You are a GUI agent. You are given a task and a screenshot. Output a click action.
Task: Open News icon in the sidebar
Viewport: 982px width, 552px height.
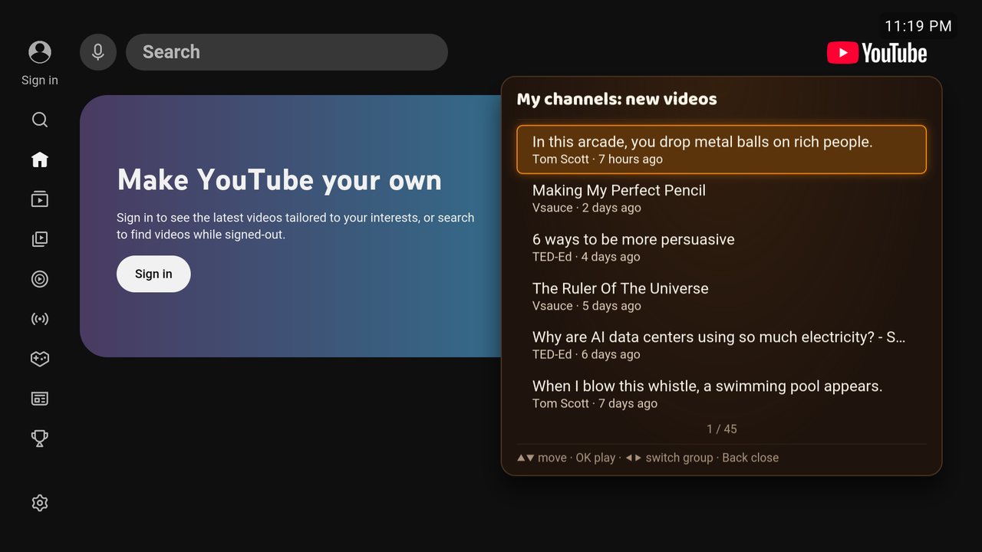pos(40,399)
